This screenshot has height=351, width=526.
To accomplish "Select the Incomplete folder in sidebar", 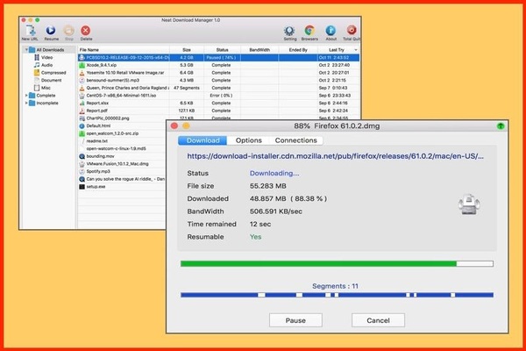I will tap(44, 104).
